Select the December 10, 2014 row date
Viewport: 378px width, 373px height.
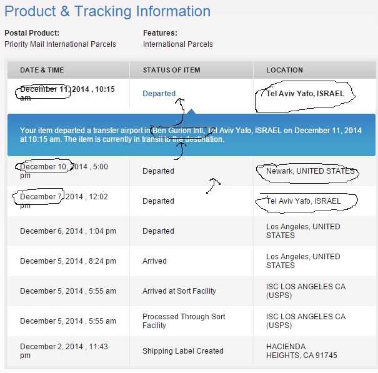pyautogui.click(x=64, y=171)
